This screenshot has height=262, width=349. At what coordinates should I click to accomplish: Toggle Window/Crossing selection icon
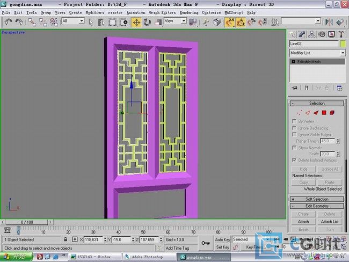point(123,22)
